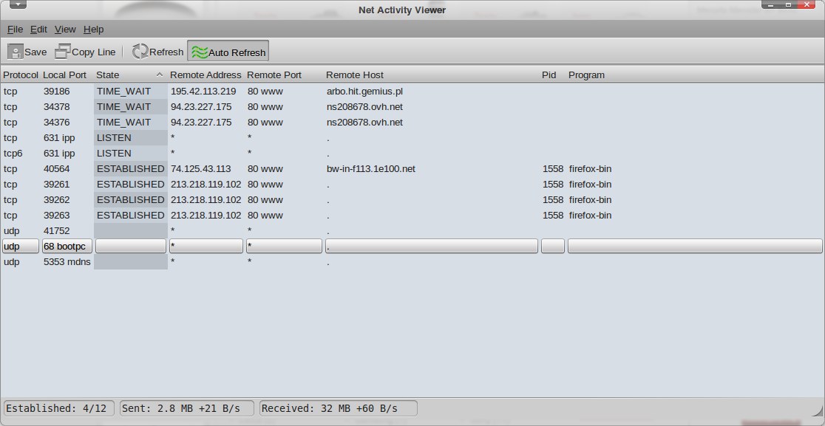Select the row with local port 39262
The width and height of the screenshot is (825, 426).
(412, 199)
